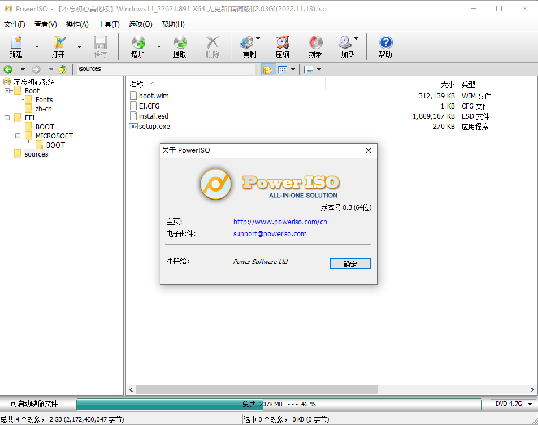Viewport: 538px width, 425px height.
Task: Click the 压缩 (Compress) toolbar icon
Action: pyautogui.click(x=283, y=46)
